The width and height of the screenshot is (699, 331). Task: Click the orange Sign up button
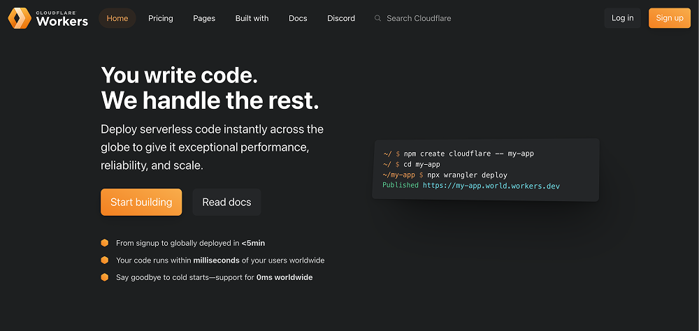(x=670, y=18)
